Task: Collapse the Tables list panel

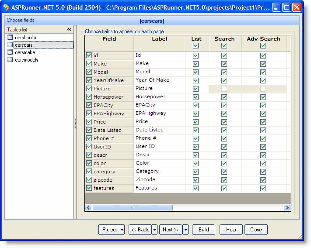Action: [69, 30]
